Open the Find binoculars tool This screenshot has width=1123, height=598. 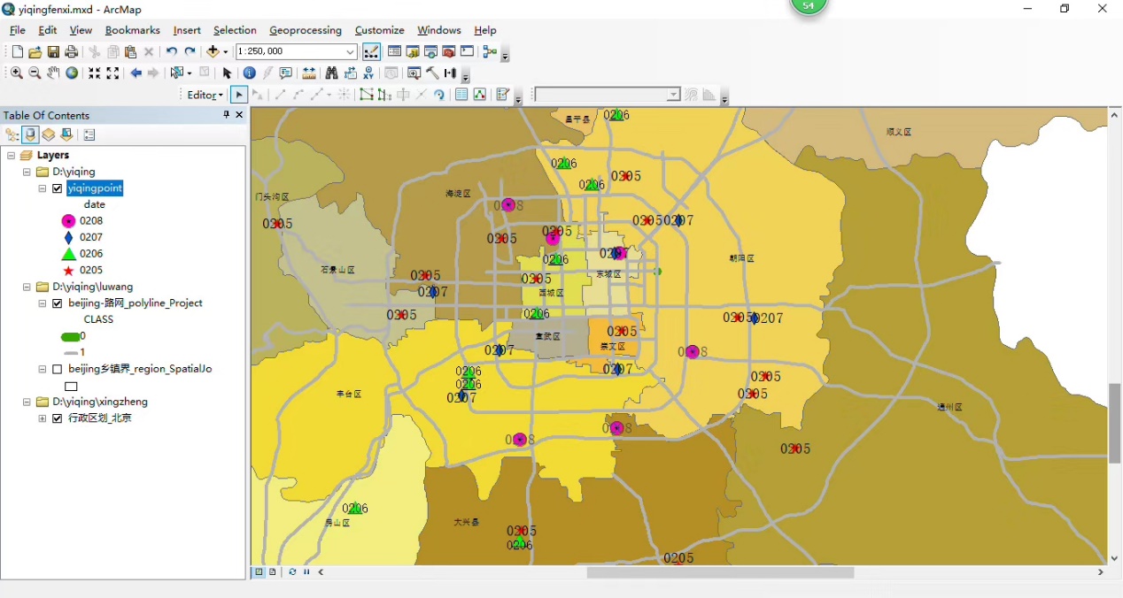point(331,73)
